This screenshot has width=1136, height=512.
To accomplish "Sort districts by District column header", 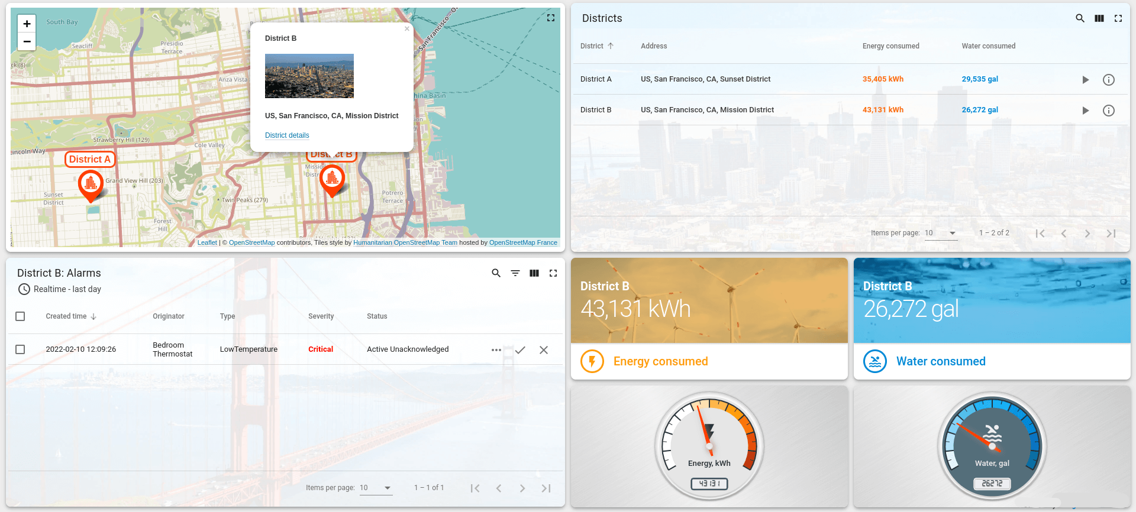I will coord(592,46).
